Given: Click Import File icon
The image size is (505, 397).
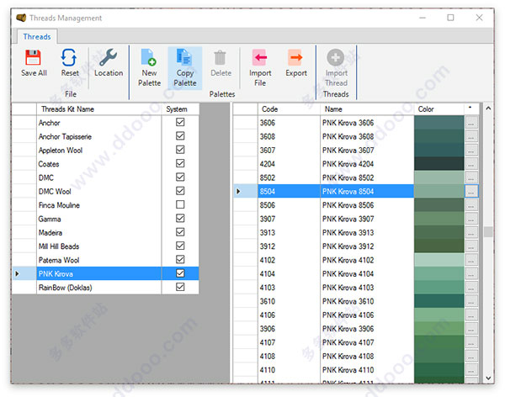Looking at the screenshot, I should click(x=259, y=58).
